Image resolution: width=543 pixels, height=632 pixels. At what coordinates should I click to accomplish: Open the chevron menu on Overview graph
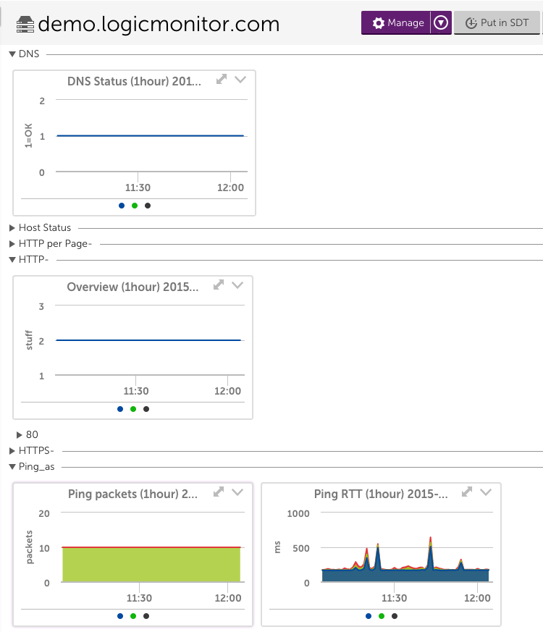click(x=238, y=286)
